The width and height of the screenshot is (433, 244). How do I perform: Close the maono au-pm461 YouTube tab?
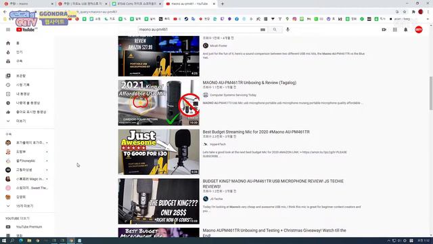214,4
